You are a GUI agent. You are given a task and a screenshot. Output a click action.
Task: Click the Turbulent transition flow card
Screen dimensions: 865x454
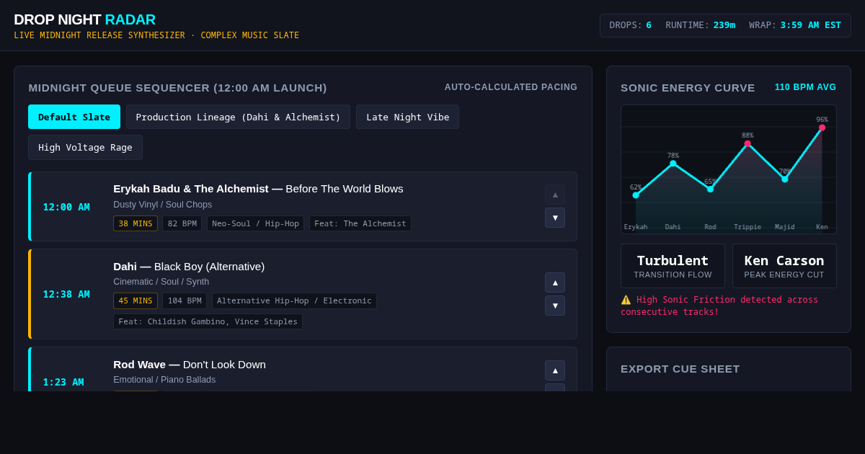(x=673, y=266)
